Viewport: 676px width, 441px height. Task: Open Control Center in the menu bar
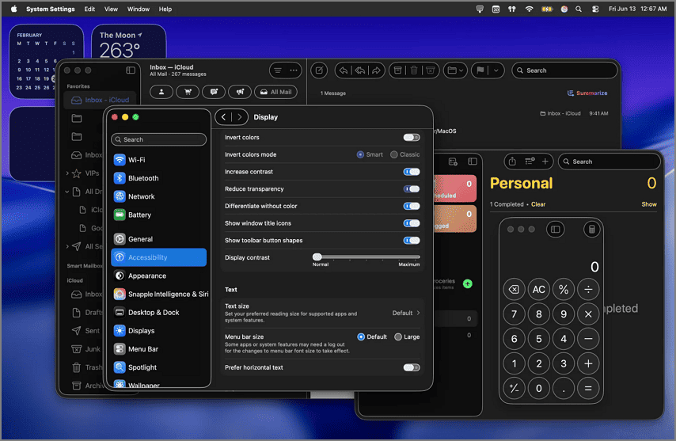595,9
